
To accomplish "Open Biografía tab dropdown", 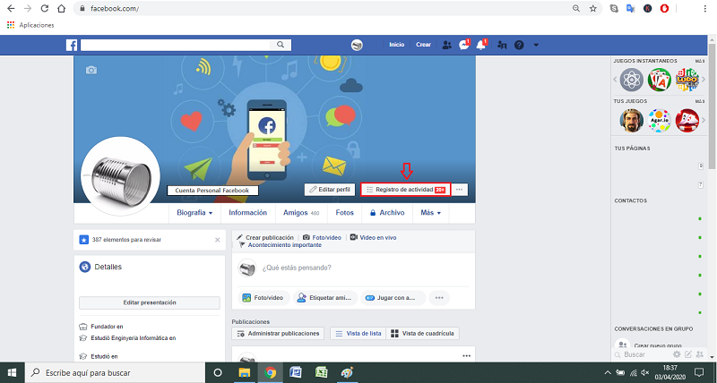I will tap(194, 213).
